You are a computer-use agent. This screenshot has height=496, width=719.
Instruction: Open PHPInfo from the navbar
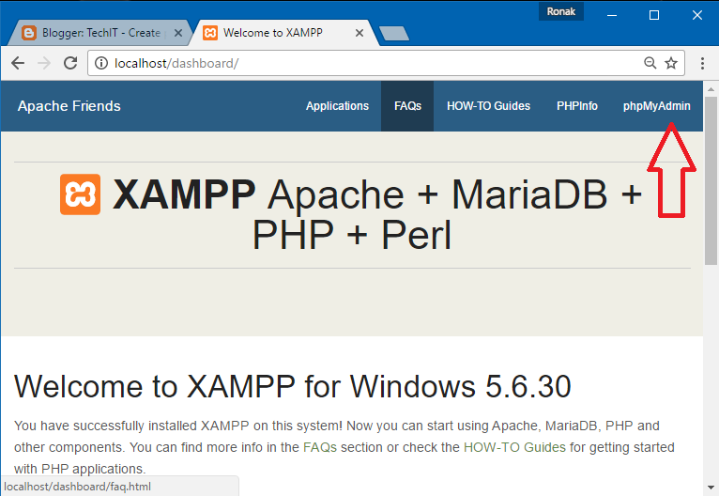[x=577, y=106]
